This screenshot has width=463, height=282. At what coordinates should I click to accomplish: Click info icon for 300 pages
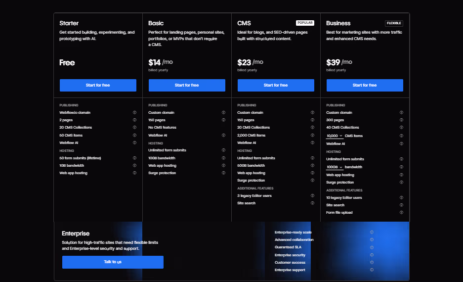point(401,120)
